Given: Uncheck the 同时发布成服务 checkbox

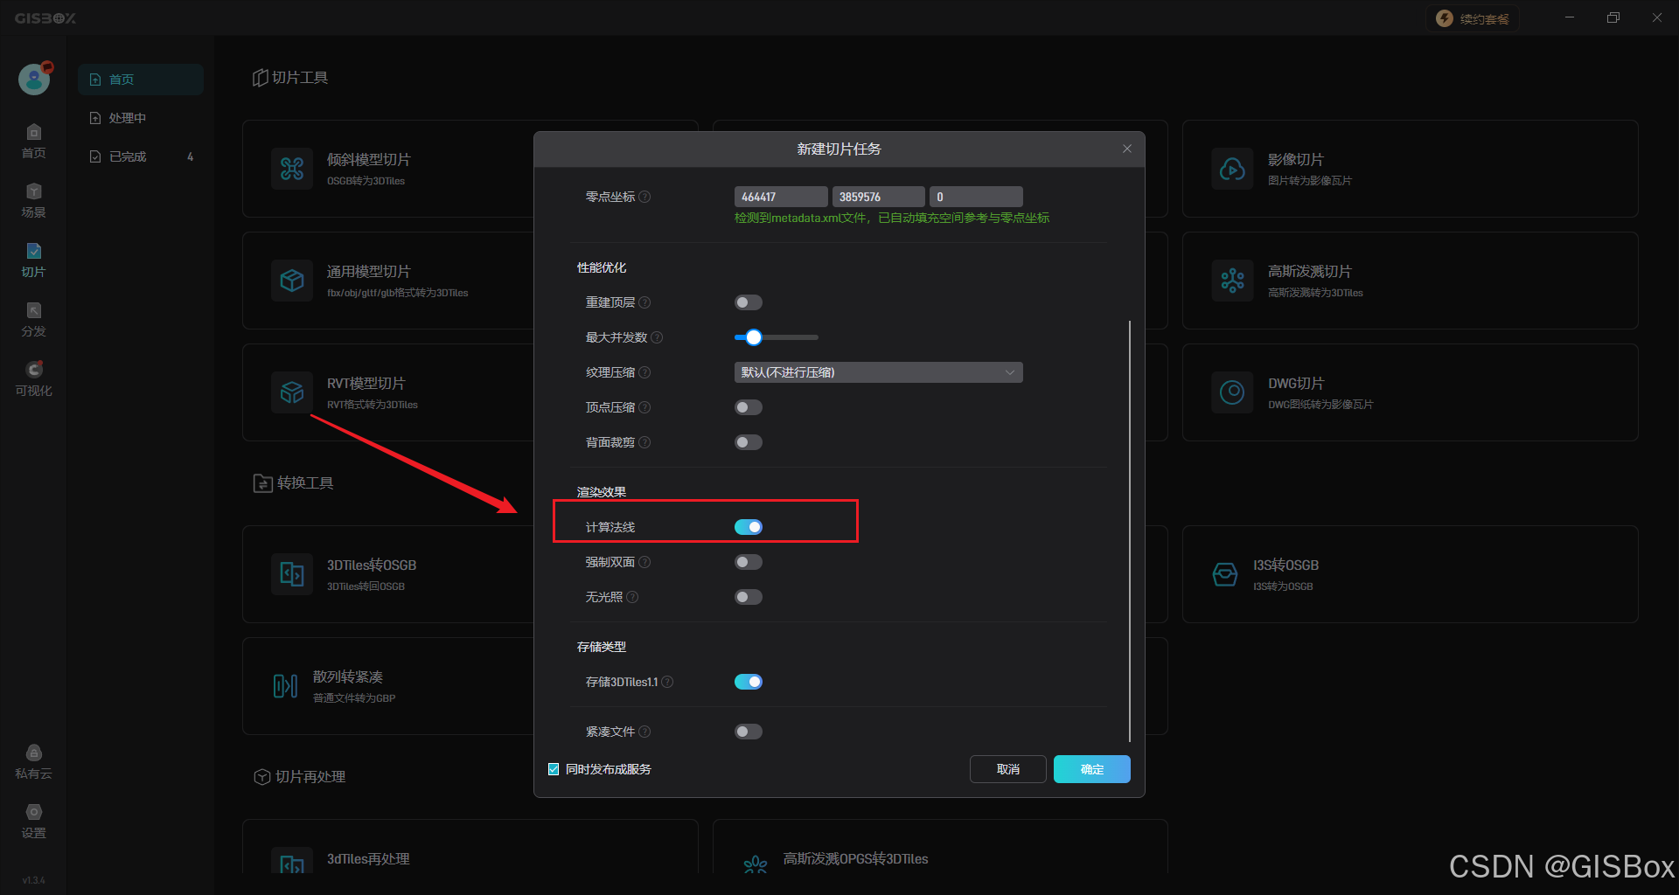Looking at the screenshot, I should click(554, 769).
